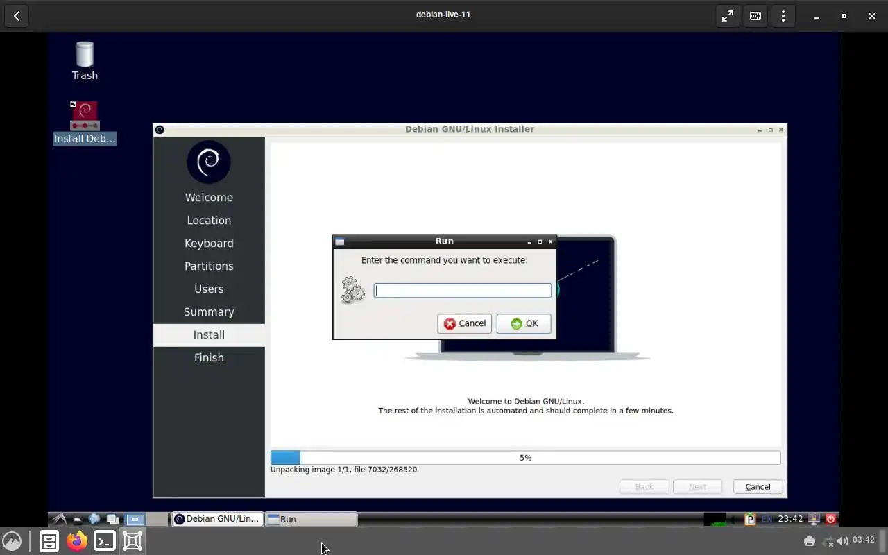Confirm the Run dialog with OK

tap(524, 323)
